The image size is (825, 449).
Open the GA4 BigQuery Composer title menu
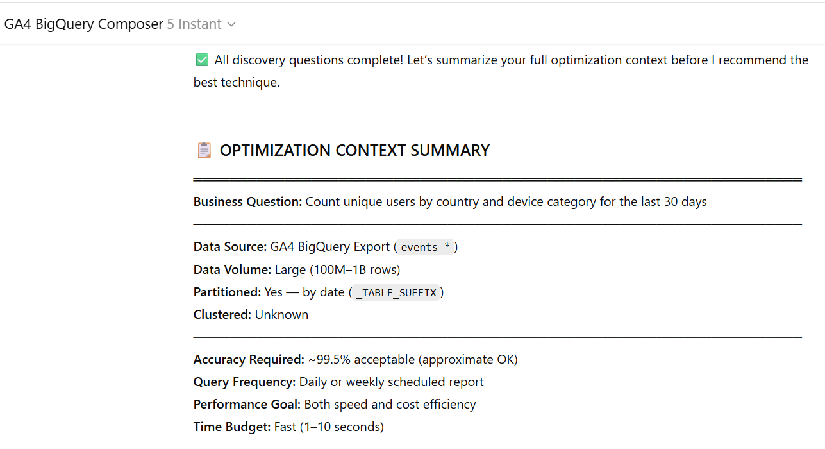coord(83,24)
